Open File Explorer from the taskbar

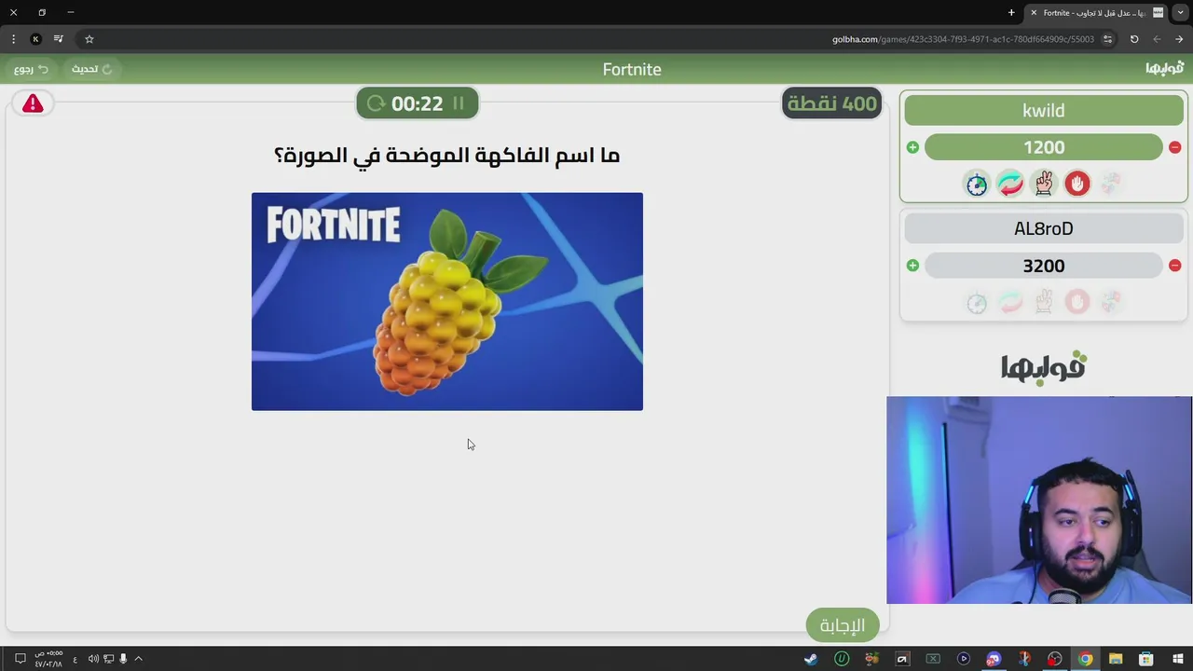tap(1116, 659)
